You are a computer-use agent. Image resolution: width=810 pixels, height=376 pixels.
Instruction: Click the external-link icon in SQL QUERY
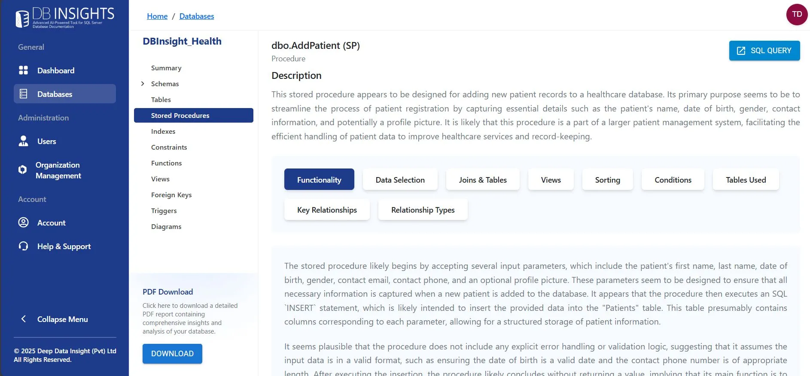[741, 51]
